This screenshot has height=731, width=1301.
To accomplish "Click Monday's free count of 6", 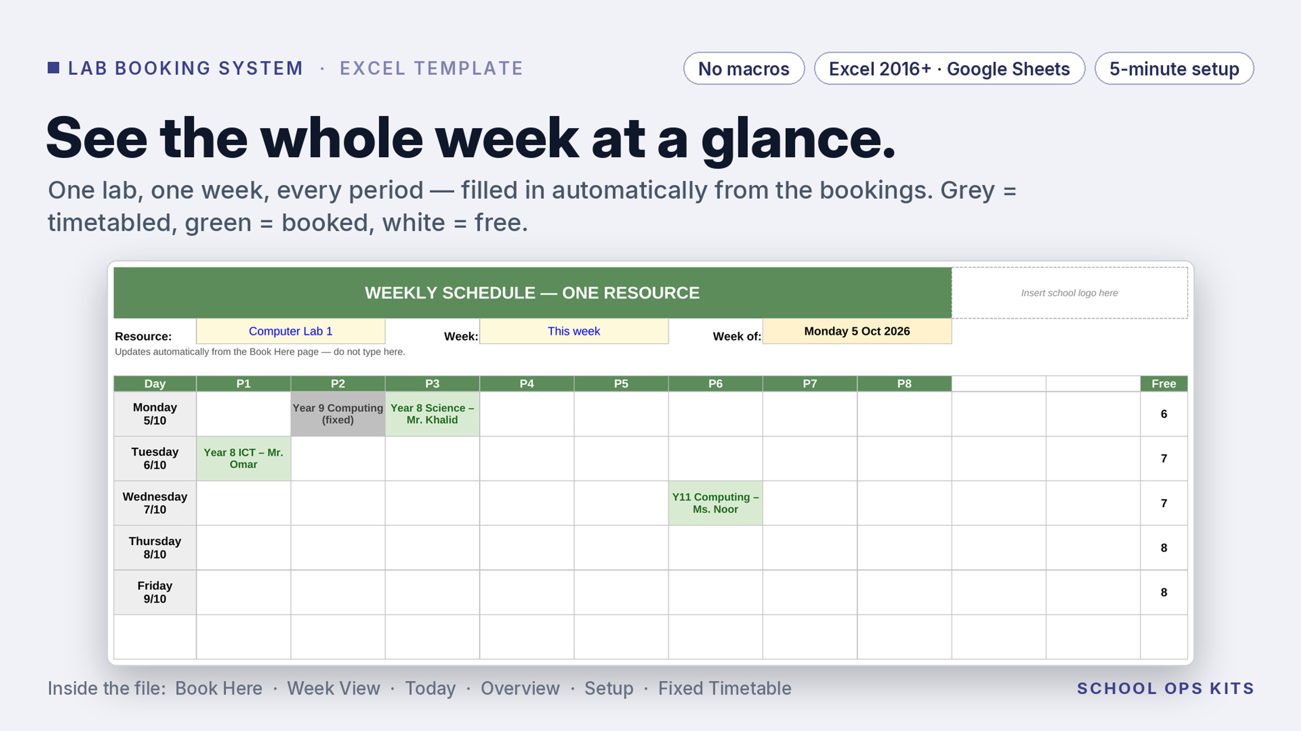I will tap(1164, 414).
